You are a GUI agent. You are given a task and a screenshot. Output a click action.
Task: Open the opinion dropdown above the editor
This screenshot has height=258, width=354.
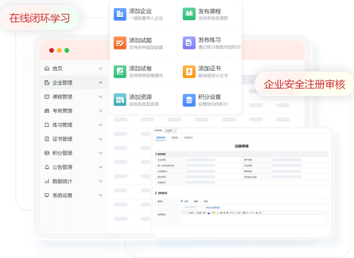[x=193, y=207]
